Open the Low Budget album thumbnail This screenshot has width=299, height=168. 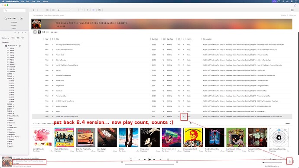[107, 137]
